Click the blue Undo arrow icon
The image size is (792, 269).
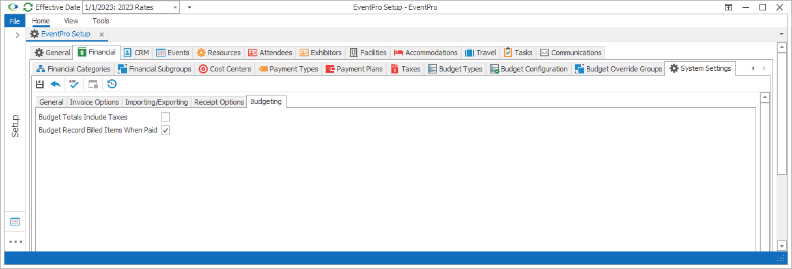click(x=55, y=84)
